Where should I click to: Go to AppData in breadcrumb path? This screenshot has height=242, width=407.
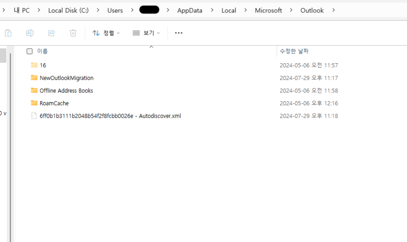[x=190, y=11]
